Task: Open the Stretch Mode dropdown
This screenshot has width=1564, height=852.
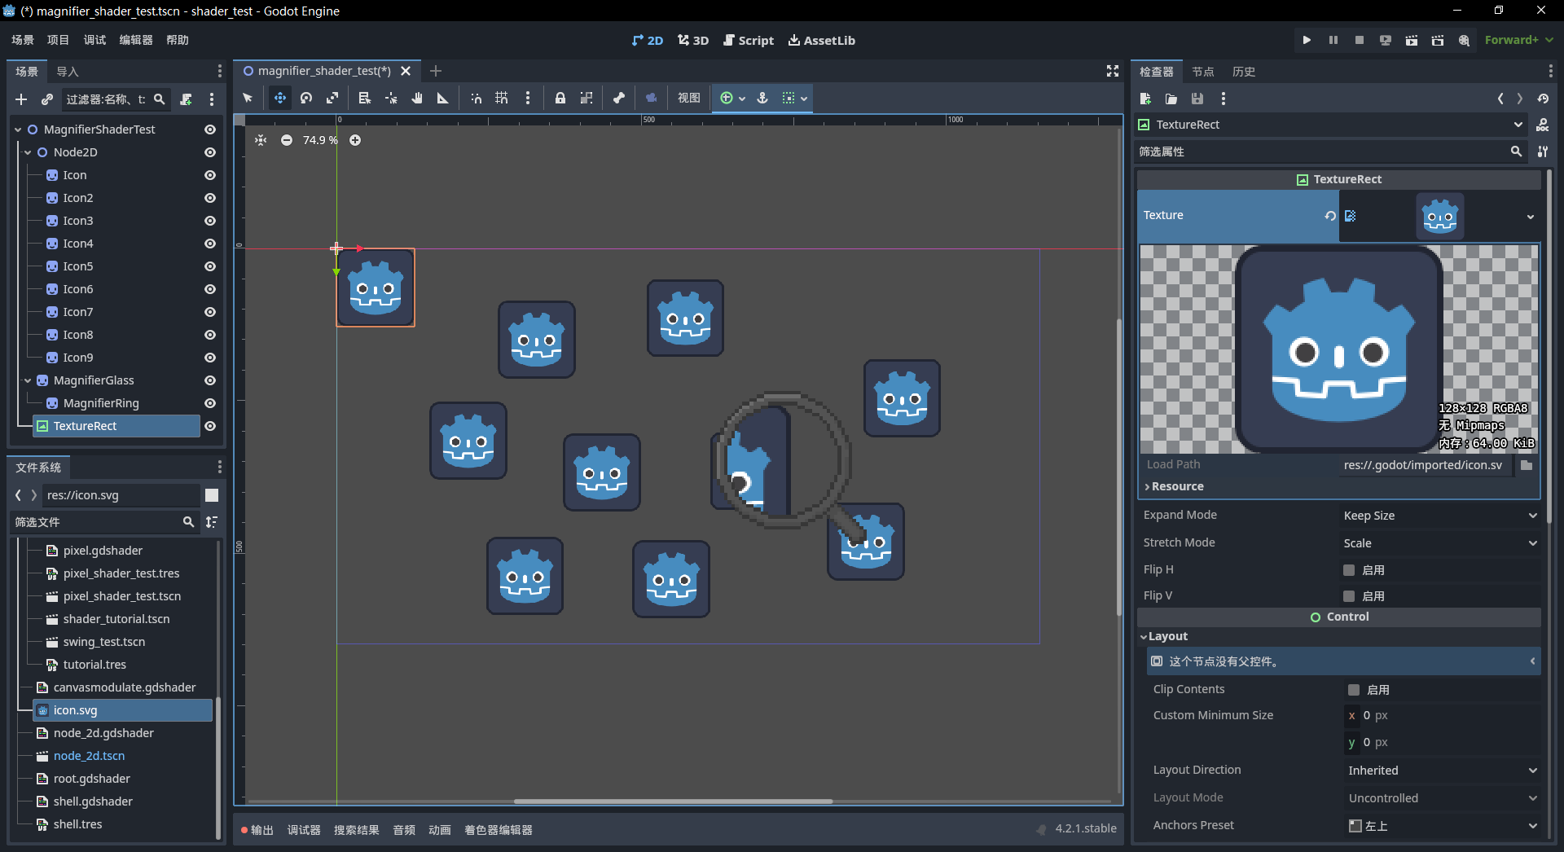Action: 1439,543
